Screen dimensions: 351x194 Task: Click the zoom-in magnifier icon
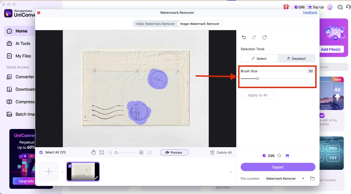[x=141, y=152]
